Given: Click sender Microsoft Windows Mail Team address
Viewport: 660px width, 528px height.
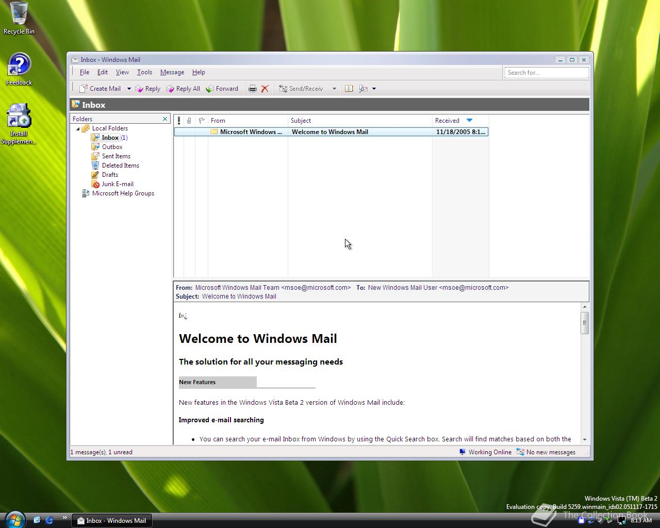Looking at the screenshot, I should pos(273,288).
